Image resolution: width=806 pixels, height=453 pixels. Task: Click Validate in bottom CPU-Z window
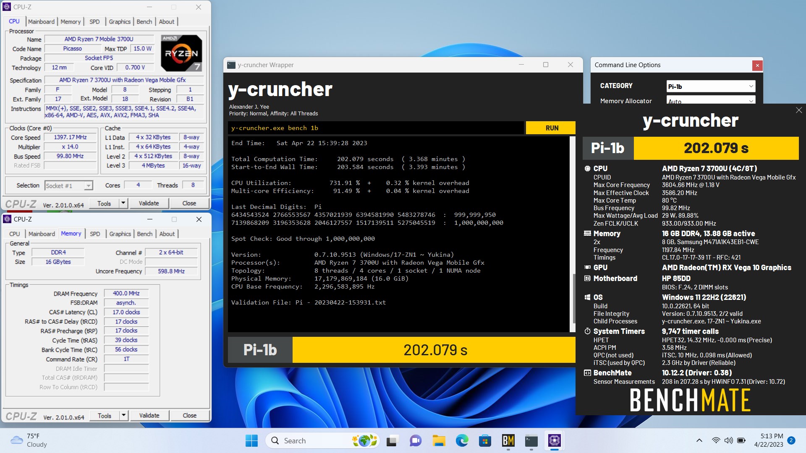[x=149, y=415]
